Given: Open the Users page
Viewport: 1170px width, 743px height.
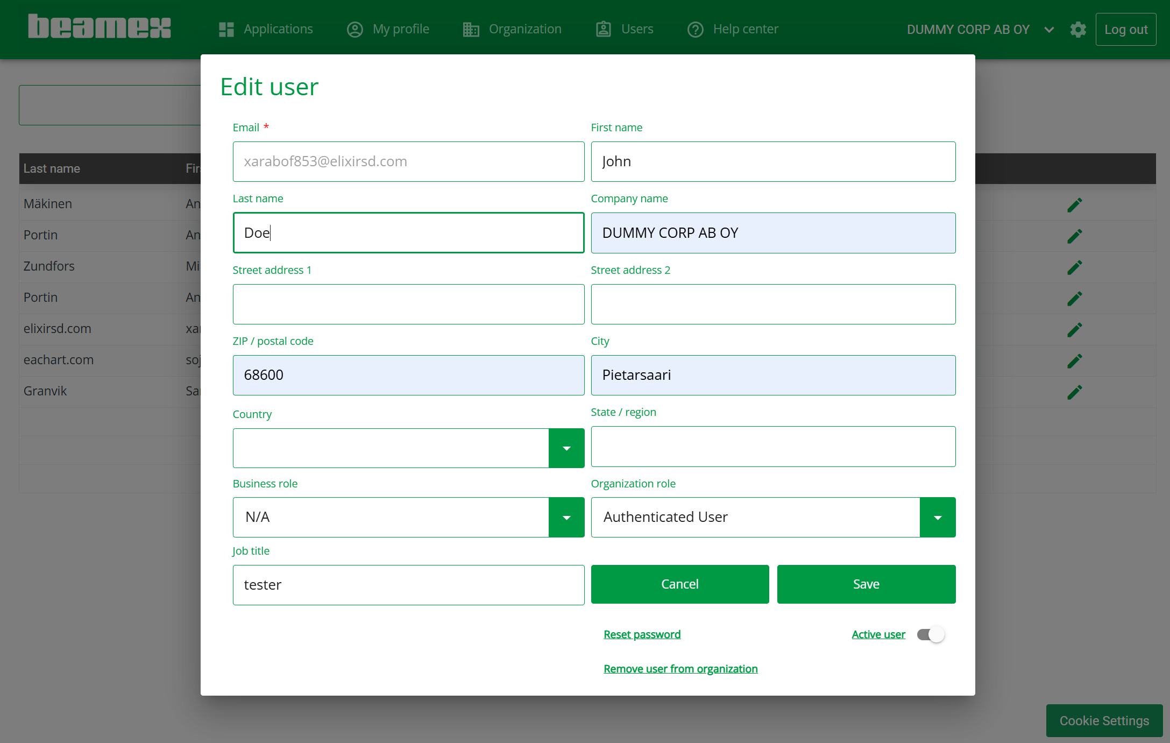Looking at the screenshot, I should click(x=625, y=29).
